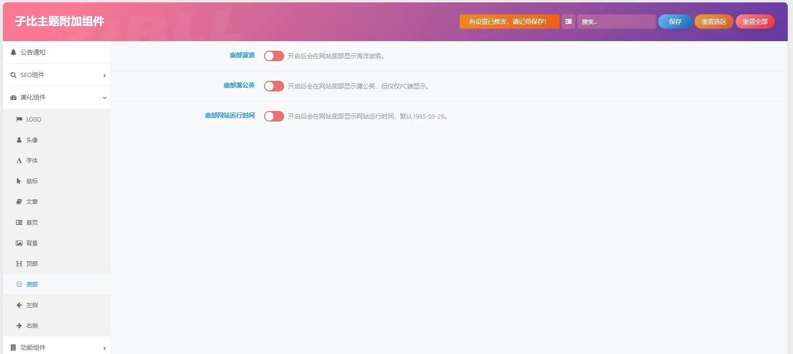Switch to 文章 settings
Screen dimensions: 793x354
(x=56, y=202)
